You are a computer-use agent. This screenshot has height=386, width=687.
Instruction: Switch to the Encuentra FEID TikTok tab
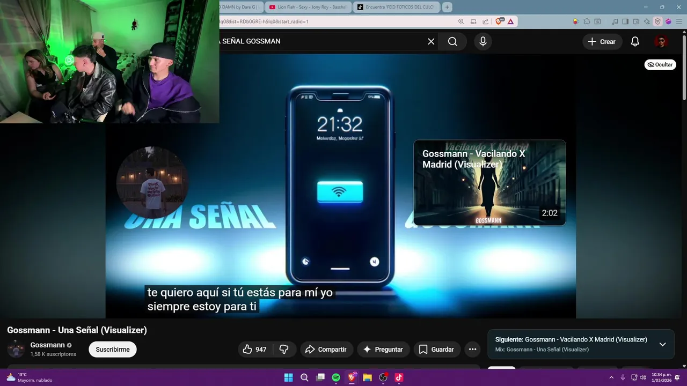coord(396,7)
